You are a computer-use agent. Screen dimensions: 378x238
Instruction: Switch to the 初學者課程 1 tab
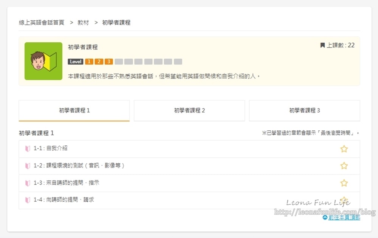click(74, 111)
